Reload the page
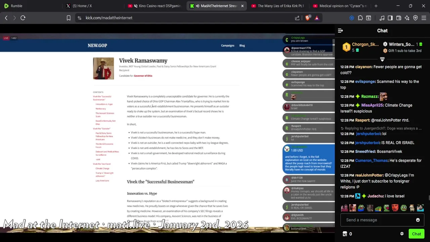The image size is (430, 242). pyautogui.click(x=23, y=18)
